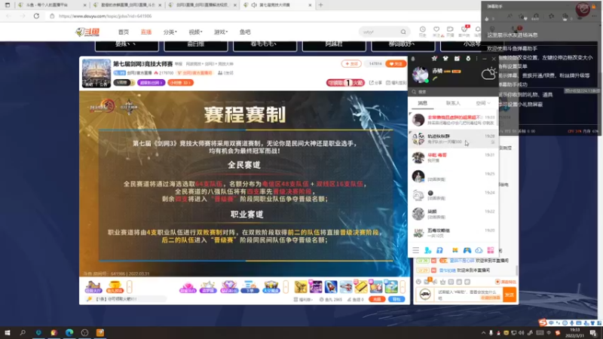Open taskbar search magnifier
This screenshot has width=603, height=339.
click(x=23, y=332)
